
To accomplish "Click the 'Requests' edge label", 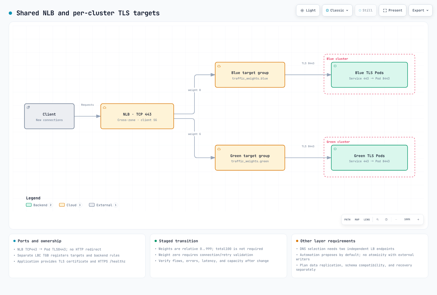I will click(87, 105).
